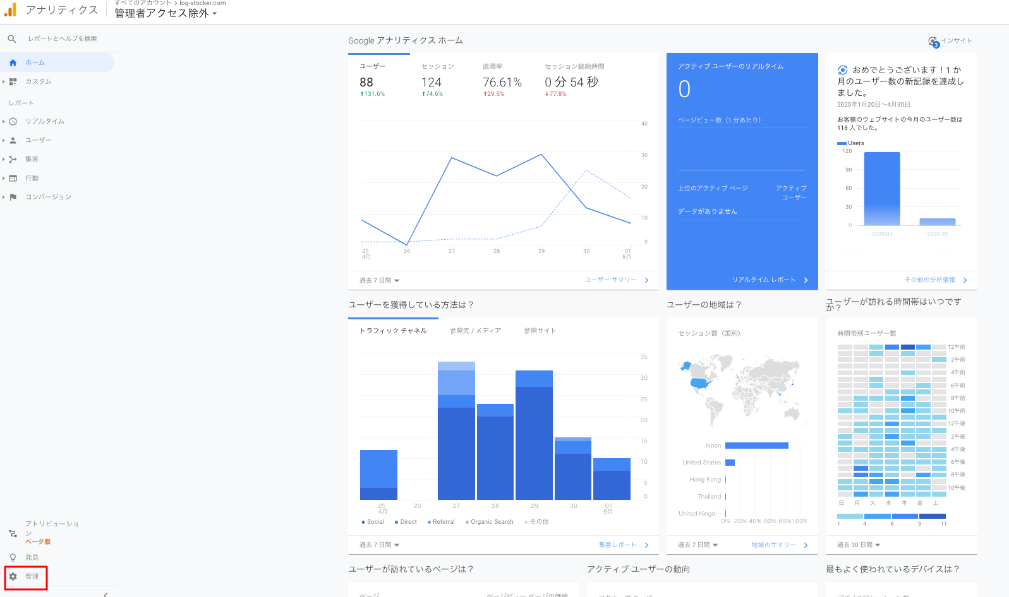
Task: Click the Japan sessions bar
Action: pyautogui.click(x=757, y=446)
